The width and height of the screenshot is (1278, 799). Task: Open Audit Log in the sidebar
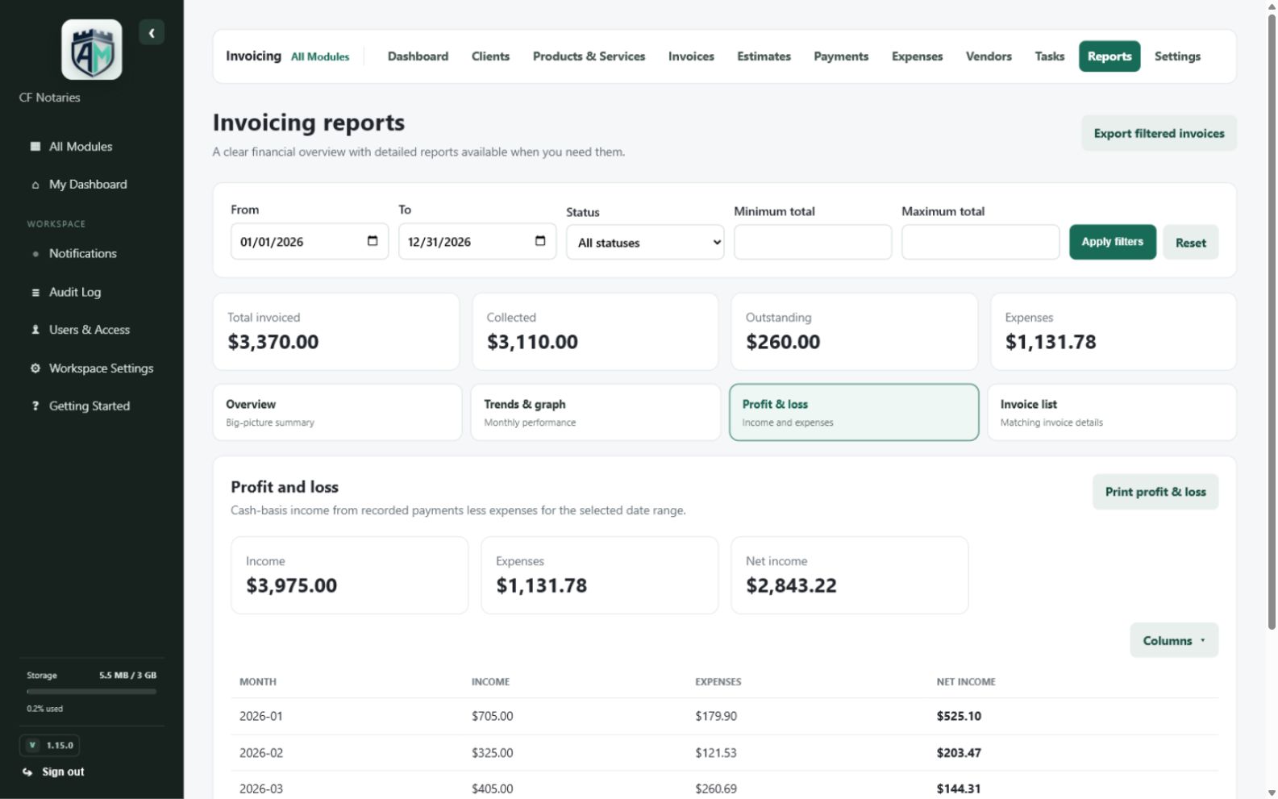tap(92, 293)
